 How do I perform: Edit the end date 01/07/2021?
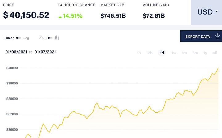tap(45, 52)
